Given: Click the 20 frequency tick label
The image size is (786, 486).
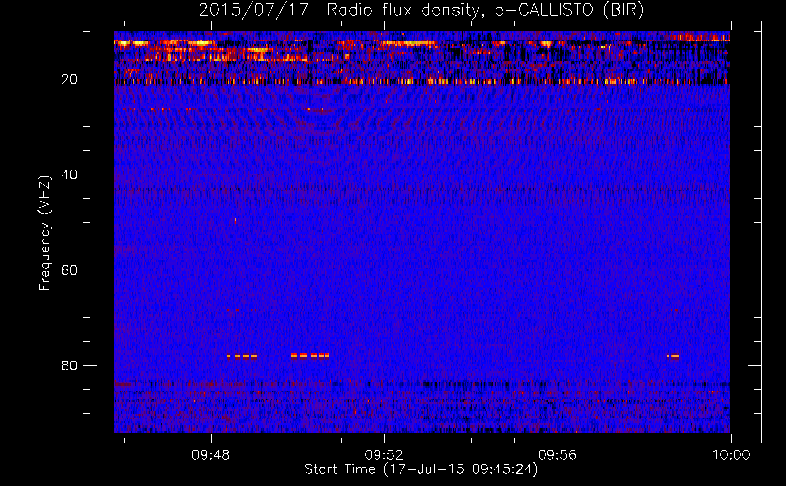Looking at the screenshot, I should point(70,79).
